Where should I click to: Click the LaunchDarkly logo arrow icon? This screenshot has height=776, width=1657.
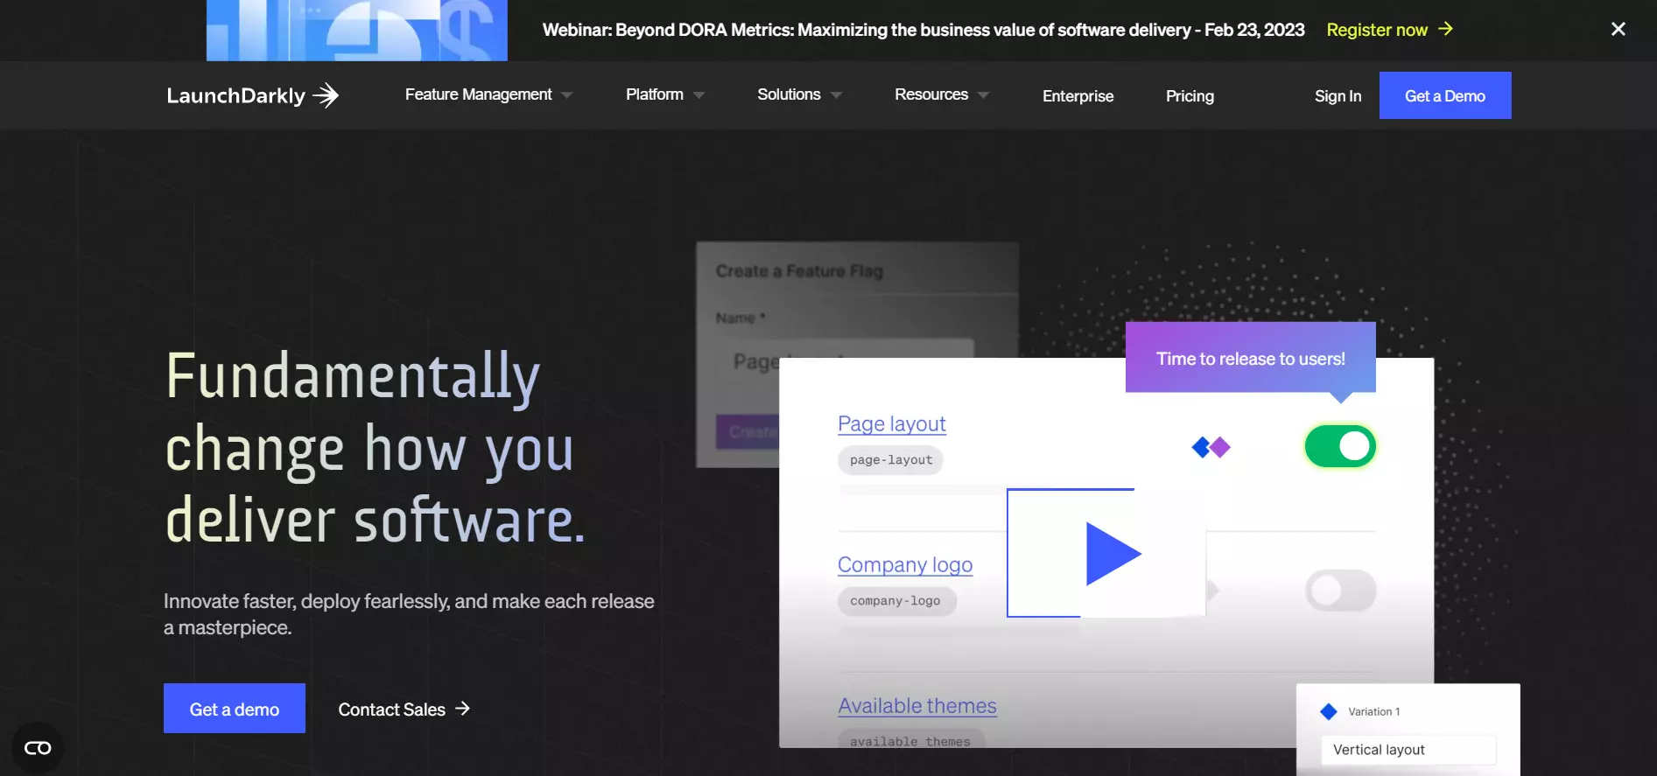pyautogui.click(x=326, y=95)
